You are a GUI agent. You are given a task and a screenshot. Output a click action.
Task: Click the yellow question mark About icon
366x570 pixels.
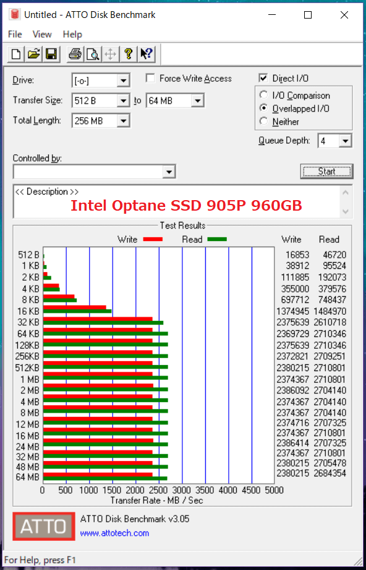click(128, 55)
